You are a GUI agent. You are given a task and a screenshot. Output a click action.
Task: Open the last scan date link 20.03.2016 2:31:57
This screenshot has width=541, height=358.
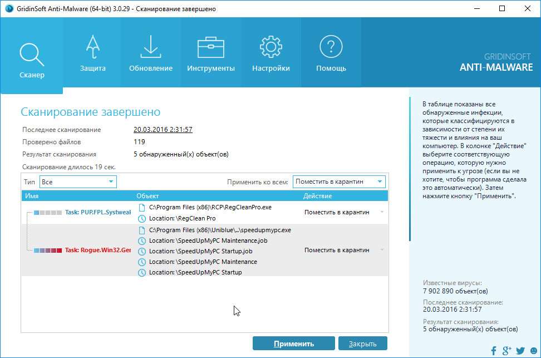(163, 130)
